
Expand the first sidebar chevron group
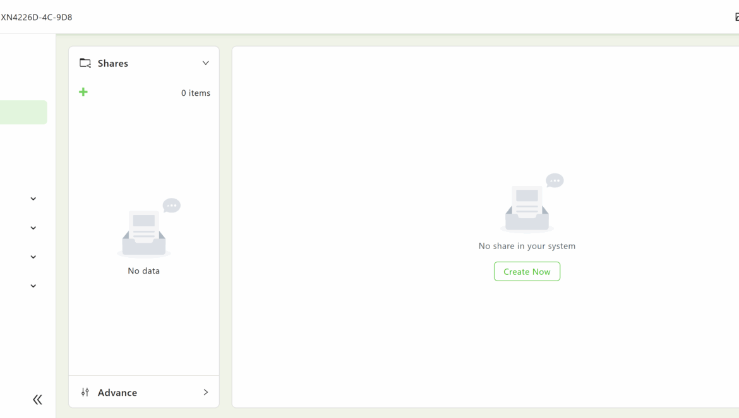(x=33, y=199)
